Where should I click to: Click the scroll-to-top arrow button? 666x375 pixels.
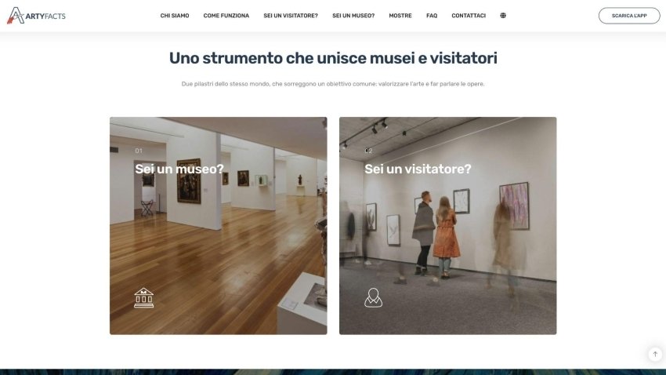click(655, 354)
